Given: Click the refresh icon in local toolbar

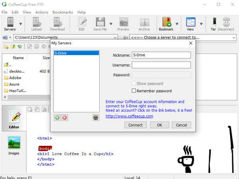Looking at the screenshot, I should (x=20, y=46).
